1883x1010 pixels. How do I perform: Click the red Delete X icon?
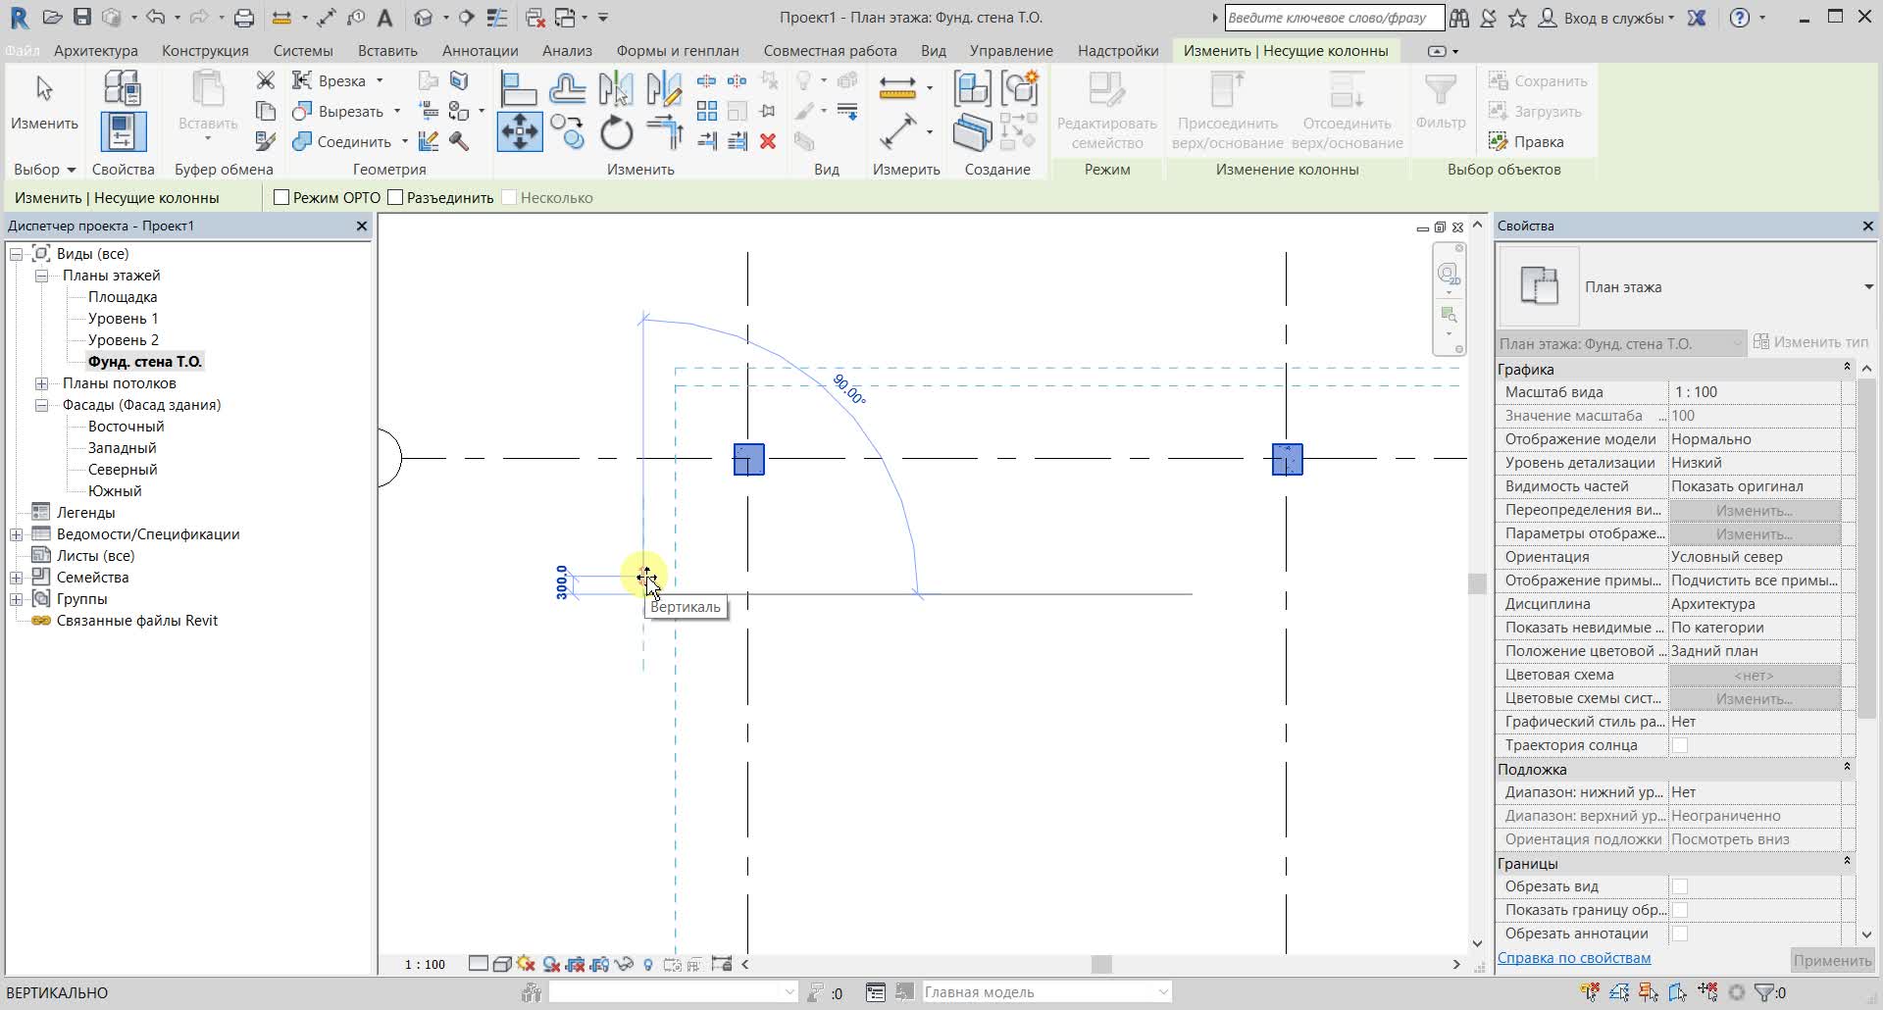pos(768,141)
